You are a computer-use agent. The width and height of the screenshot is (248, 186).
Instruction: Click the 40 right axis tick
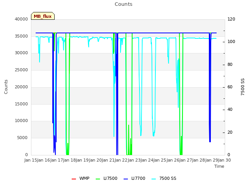230,109
